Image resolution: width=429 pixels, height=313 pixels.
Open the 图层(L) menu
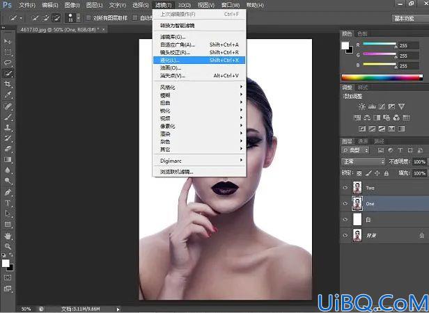95,5
